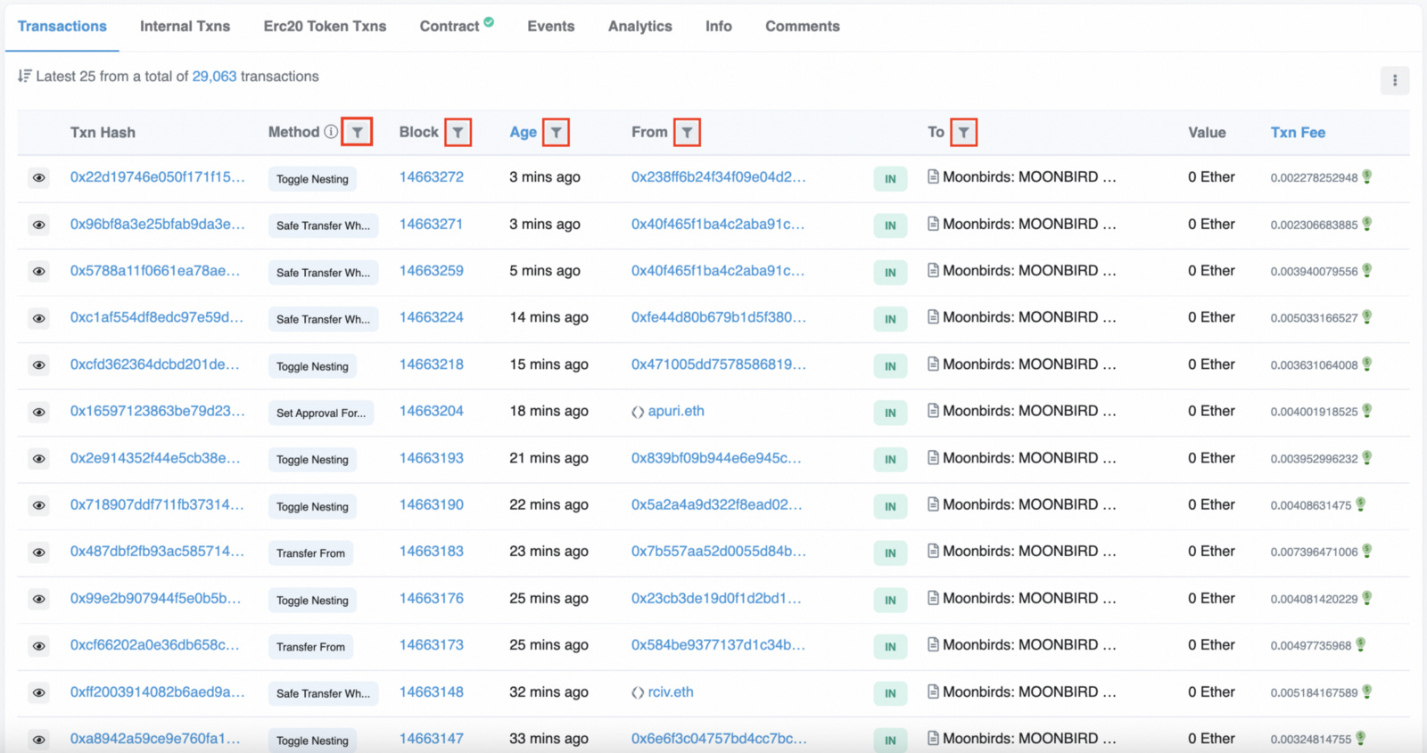Open sender address 0x238ff6b24f34f09e04d2
The image size is (1427, 753).
719,176
